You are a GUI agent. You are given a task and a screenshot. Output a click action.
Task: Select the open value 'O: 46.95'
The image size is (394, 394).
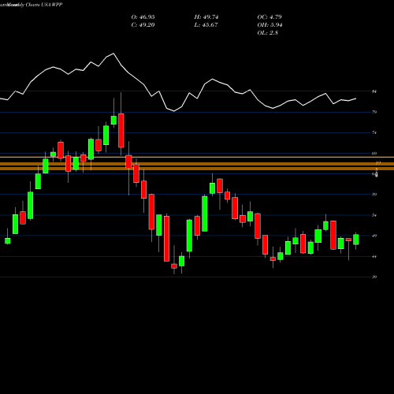143,17
